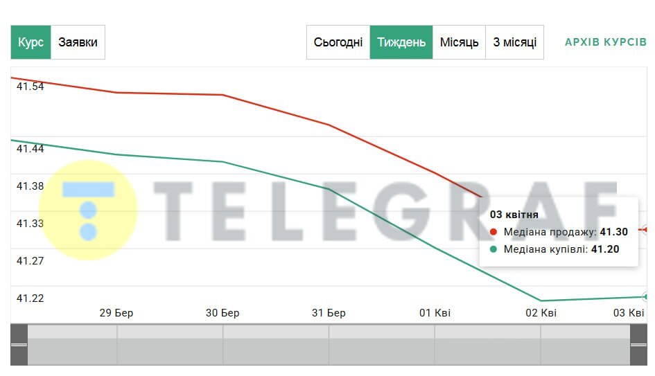The height and width of the screenshot is (376, 655).
Task: Switch chart to Місяць range
Action: [x=459, y=42]
